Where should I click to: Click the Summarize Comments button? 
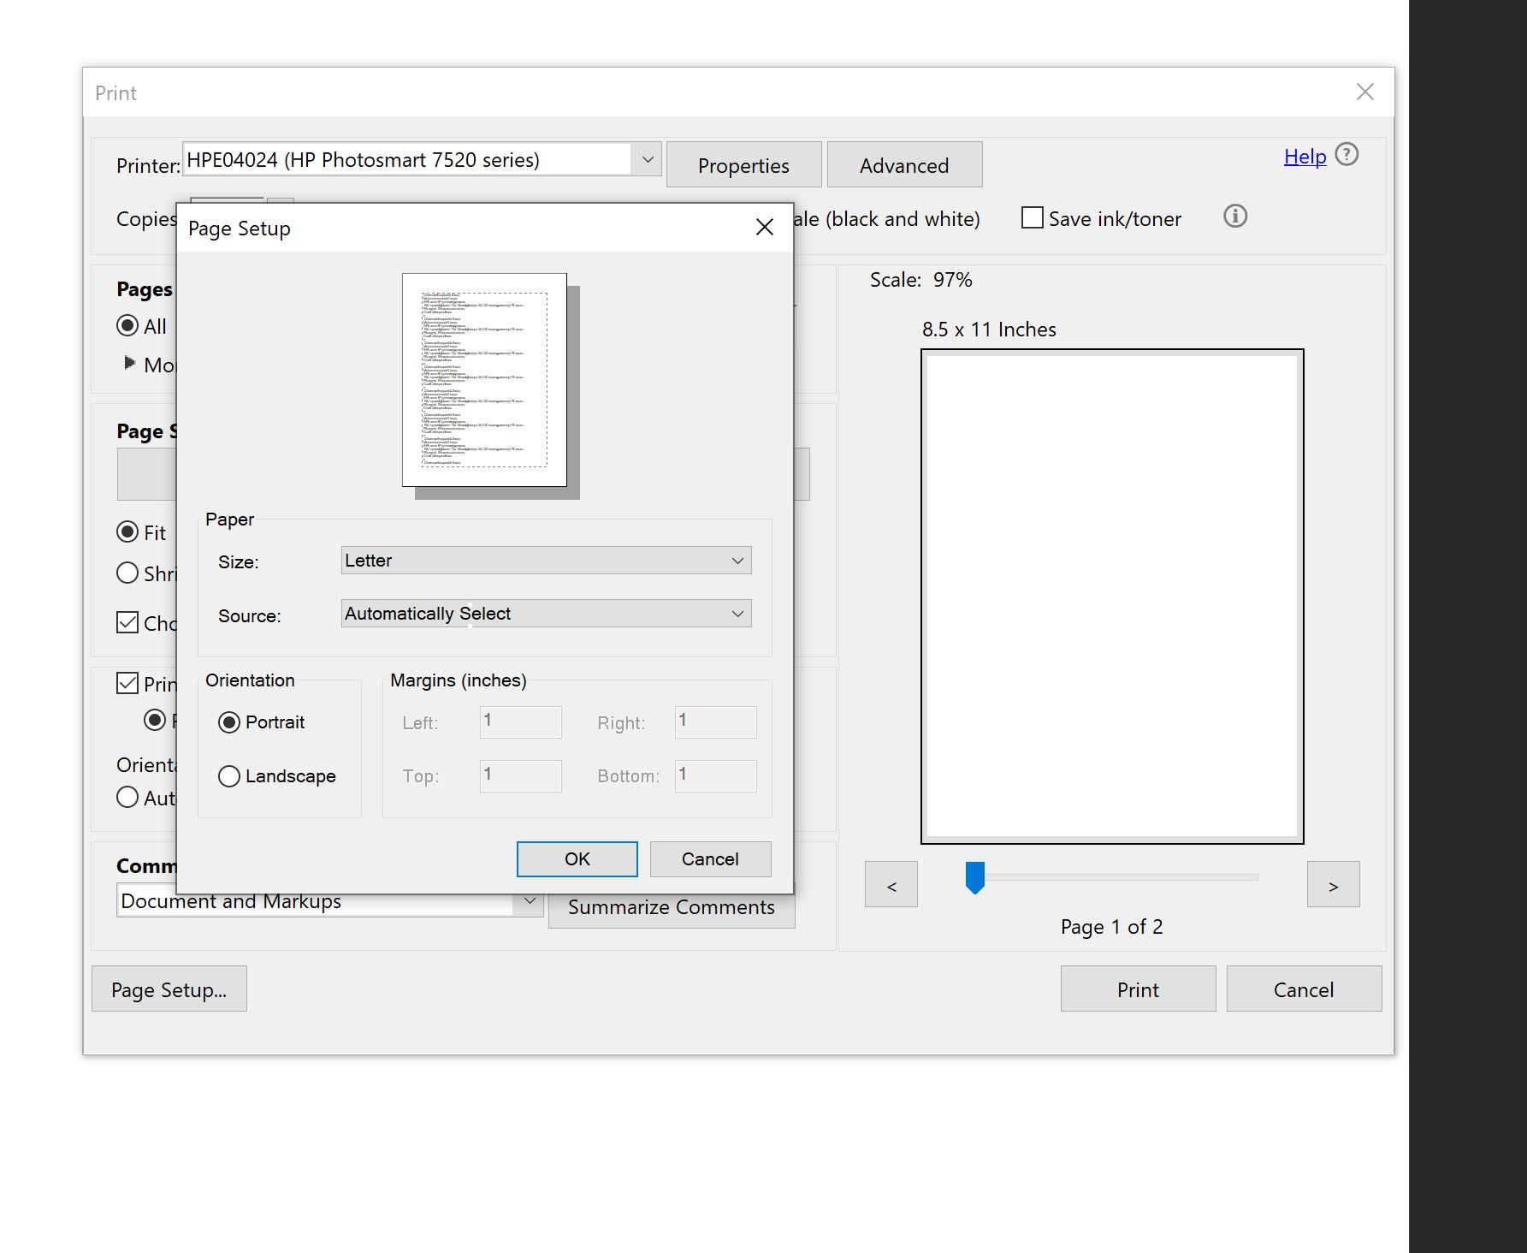[x=672, y=907]
